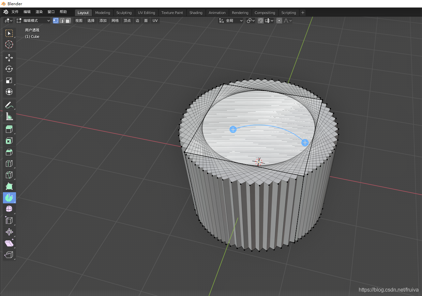Open the snapping options dropdown
This screenshot has height=296, width=422.
coord(269,21)
